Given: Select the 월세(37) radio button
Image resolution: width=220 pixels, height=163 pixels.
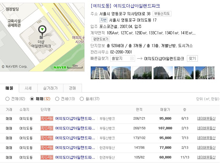Looking at the screenshot, I should (82, 99).
